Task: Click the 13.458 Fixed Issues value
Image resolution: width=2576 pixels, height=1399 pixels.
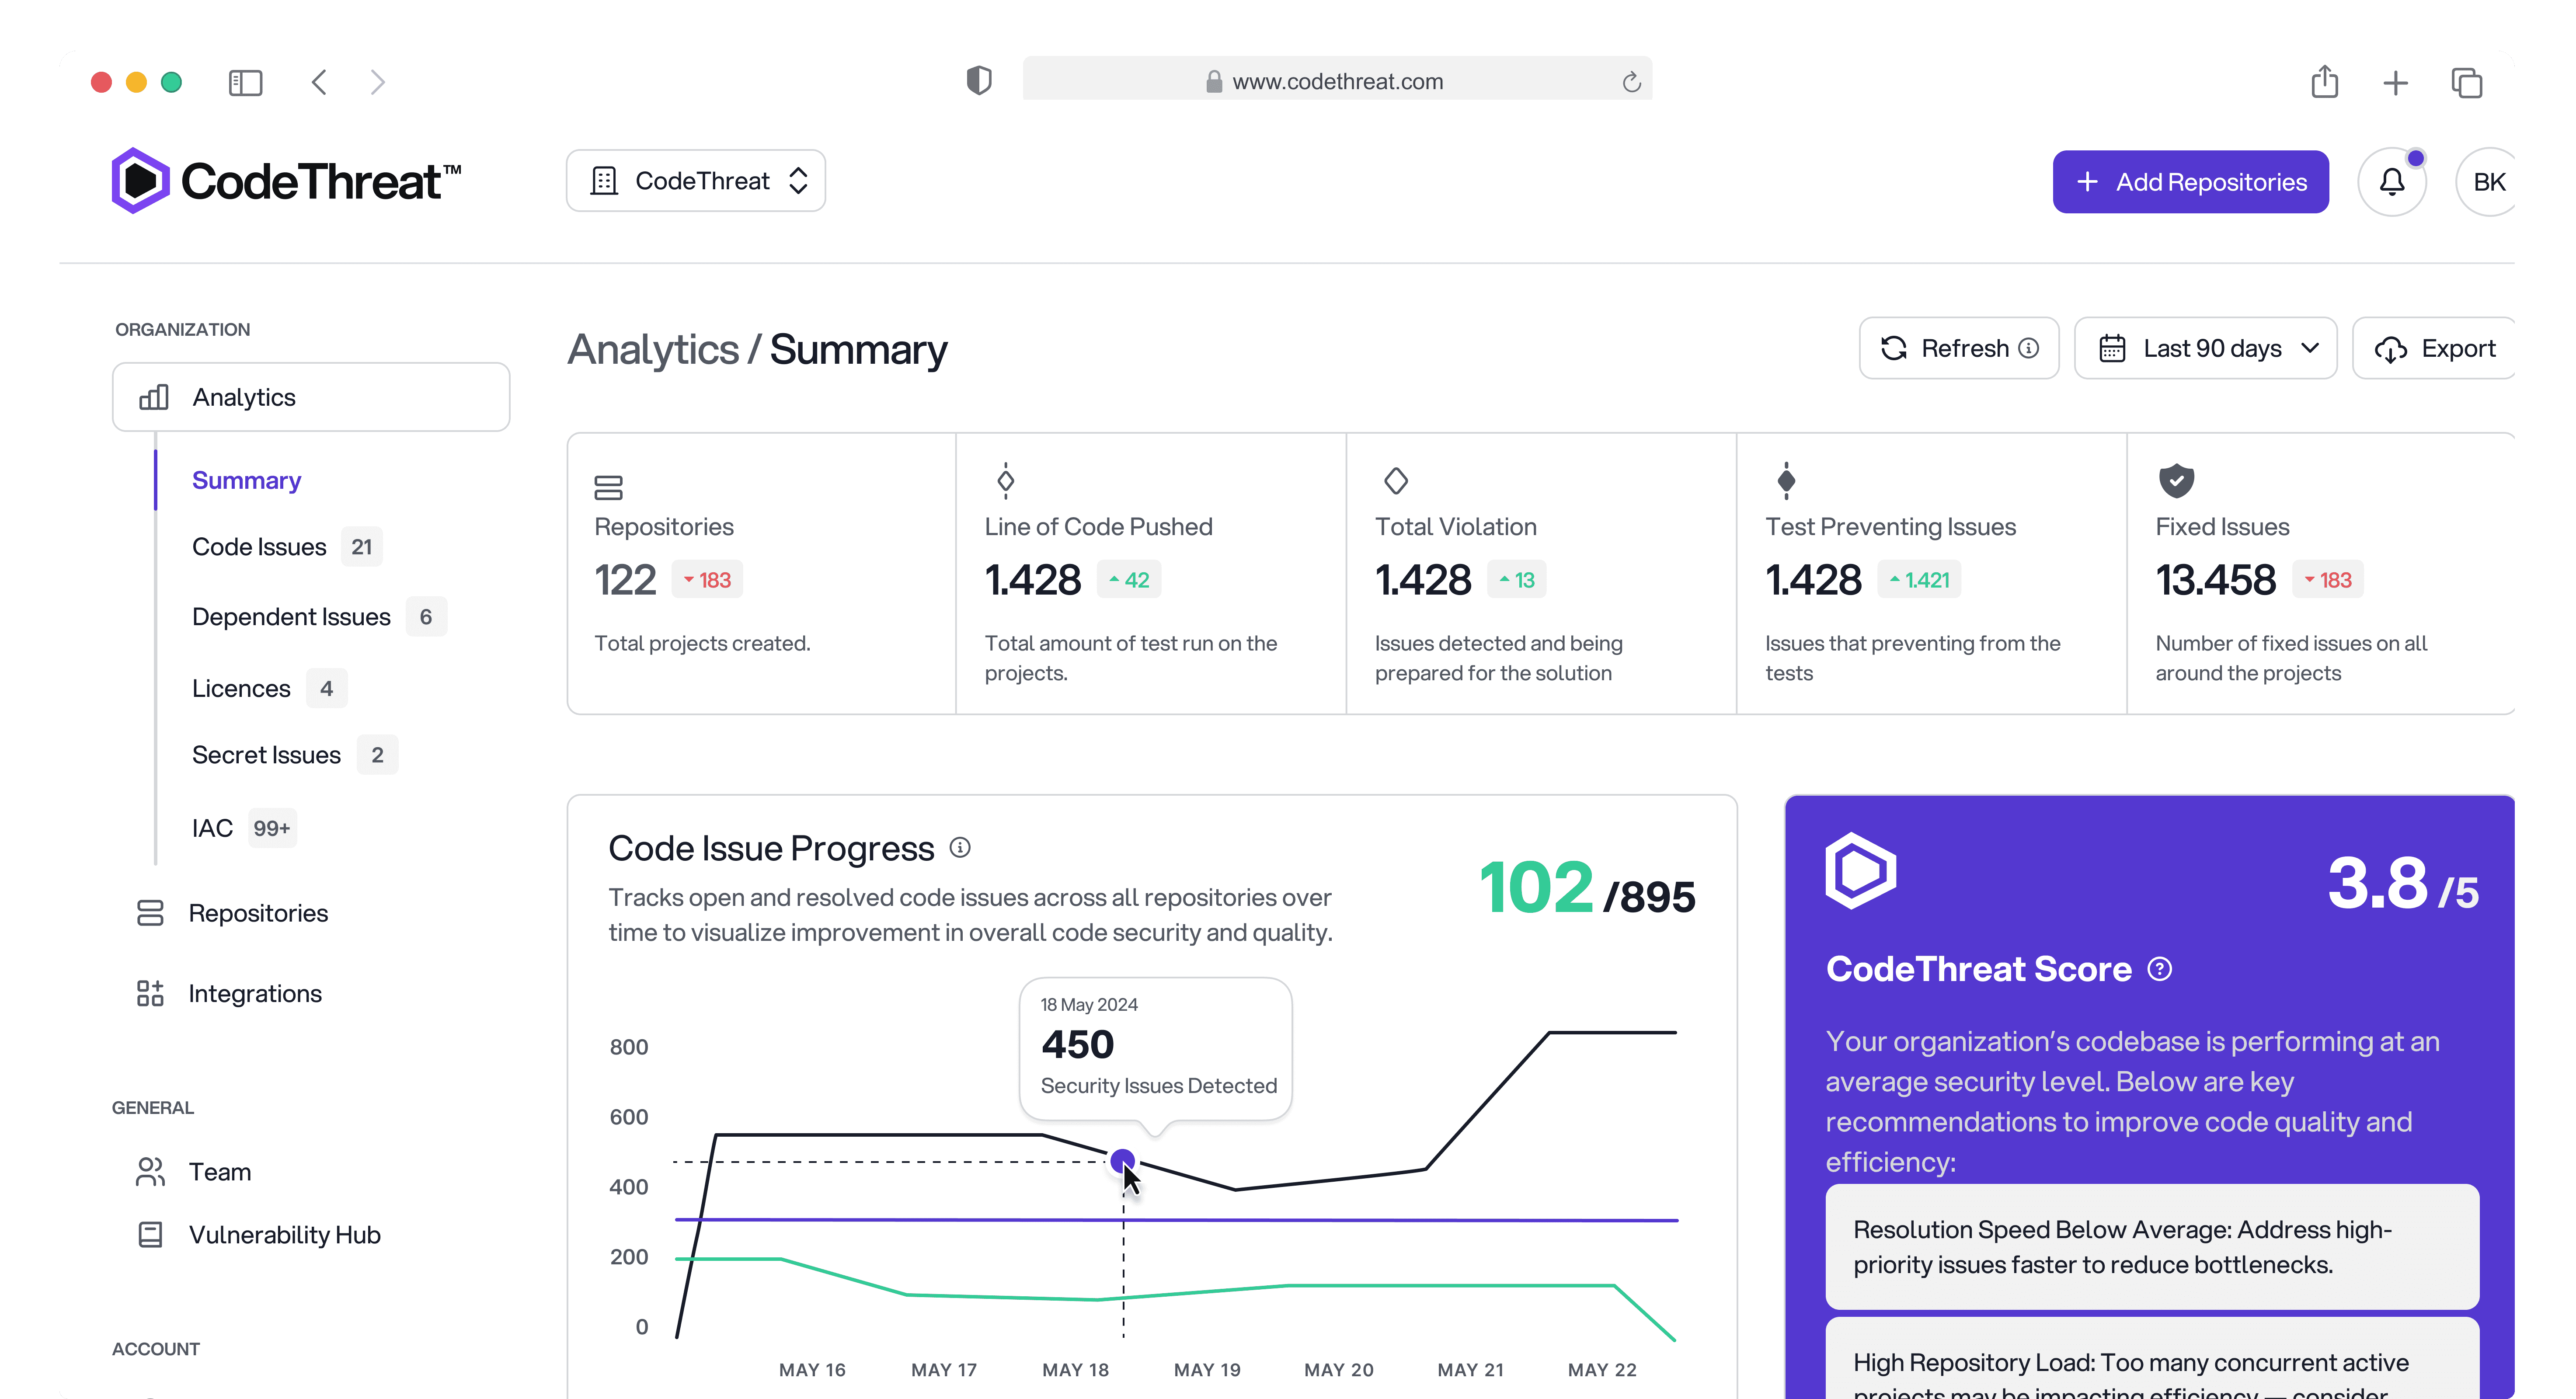Action: [2216, 580]
